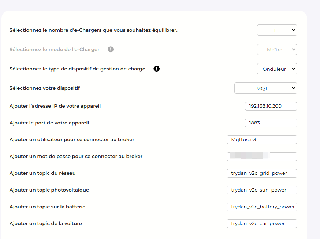Click the 'Ajouter un topic de la voiture' label
This screenshot has height=239, width=320.
point(46,224)
